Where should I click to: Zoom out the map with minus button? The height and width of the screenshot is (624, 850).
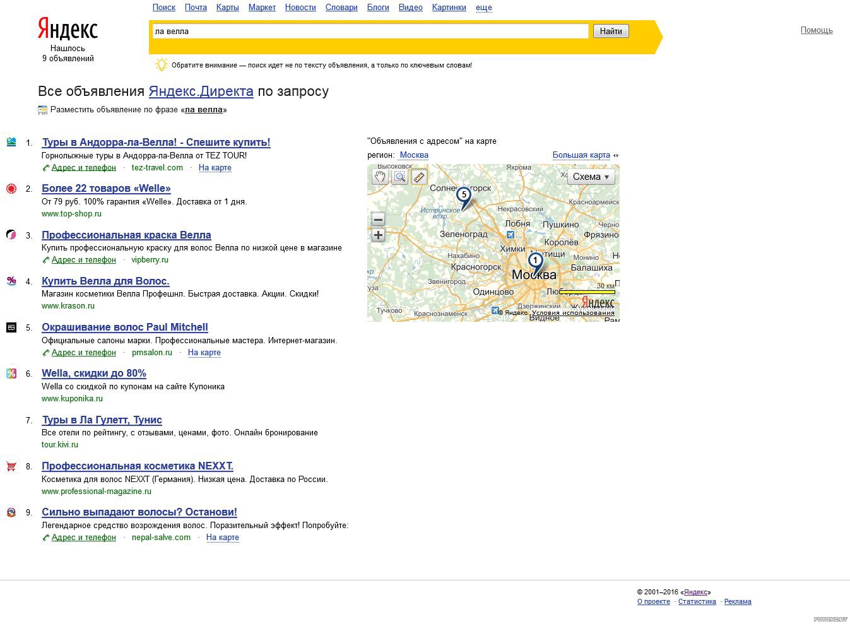click(378, 220)
